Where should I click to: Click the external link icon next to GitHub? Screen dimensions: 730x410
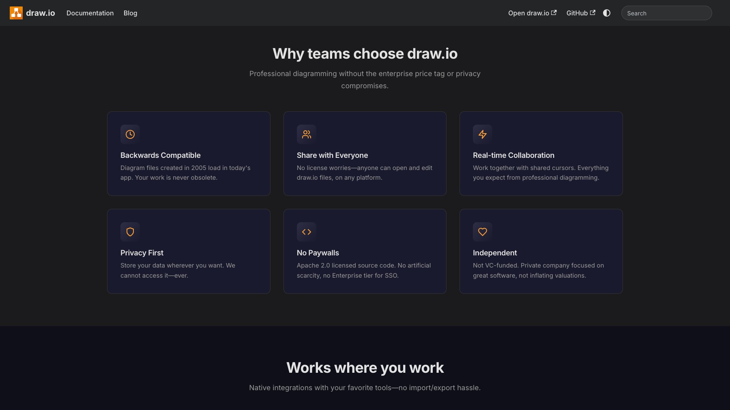pos(593,13)
